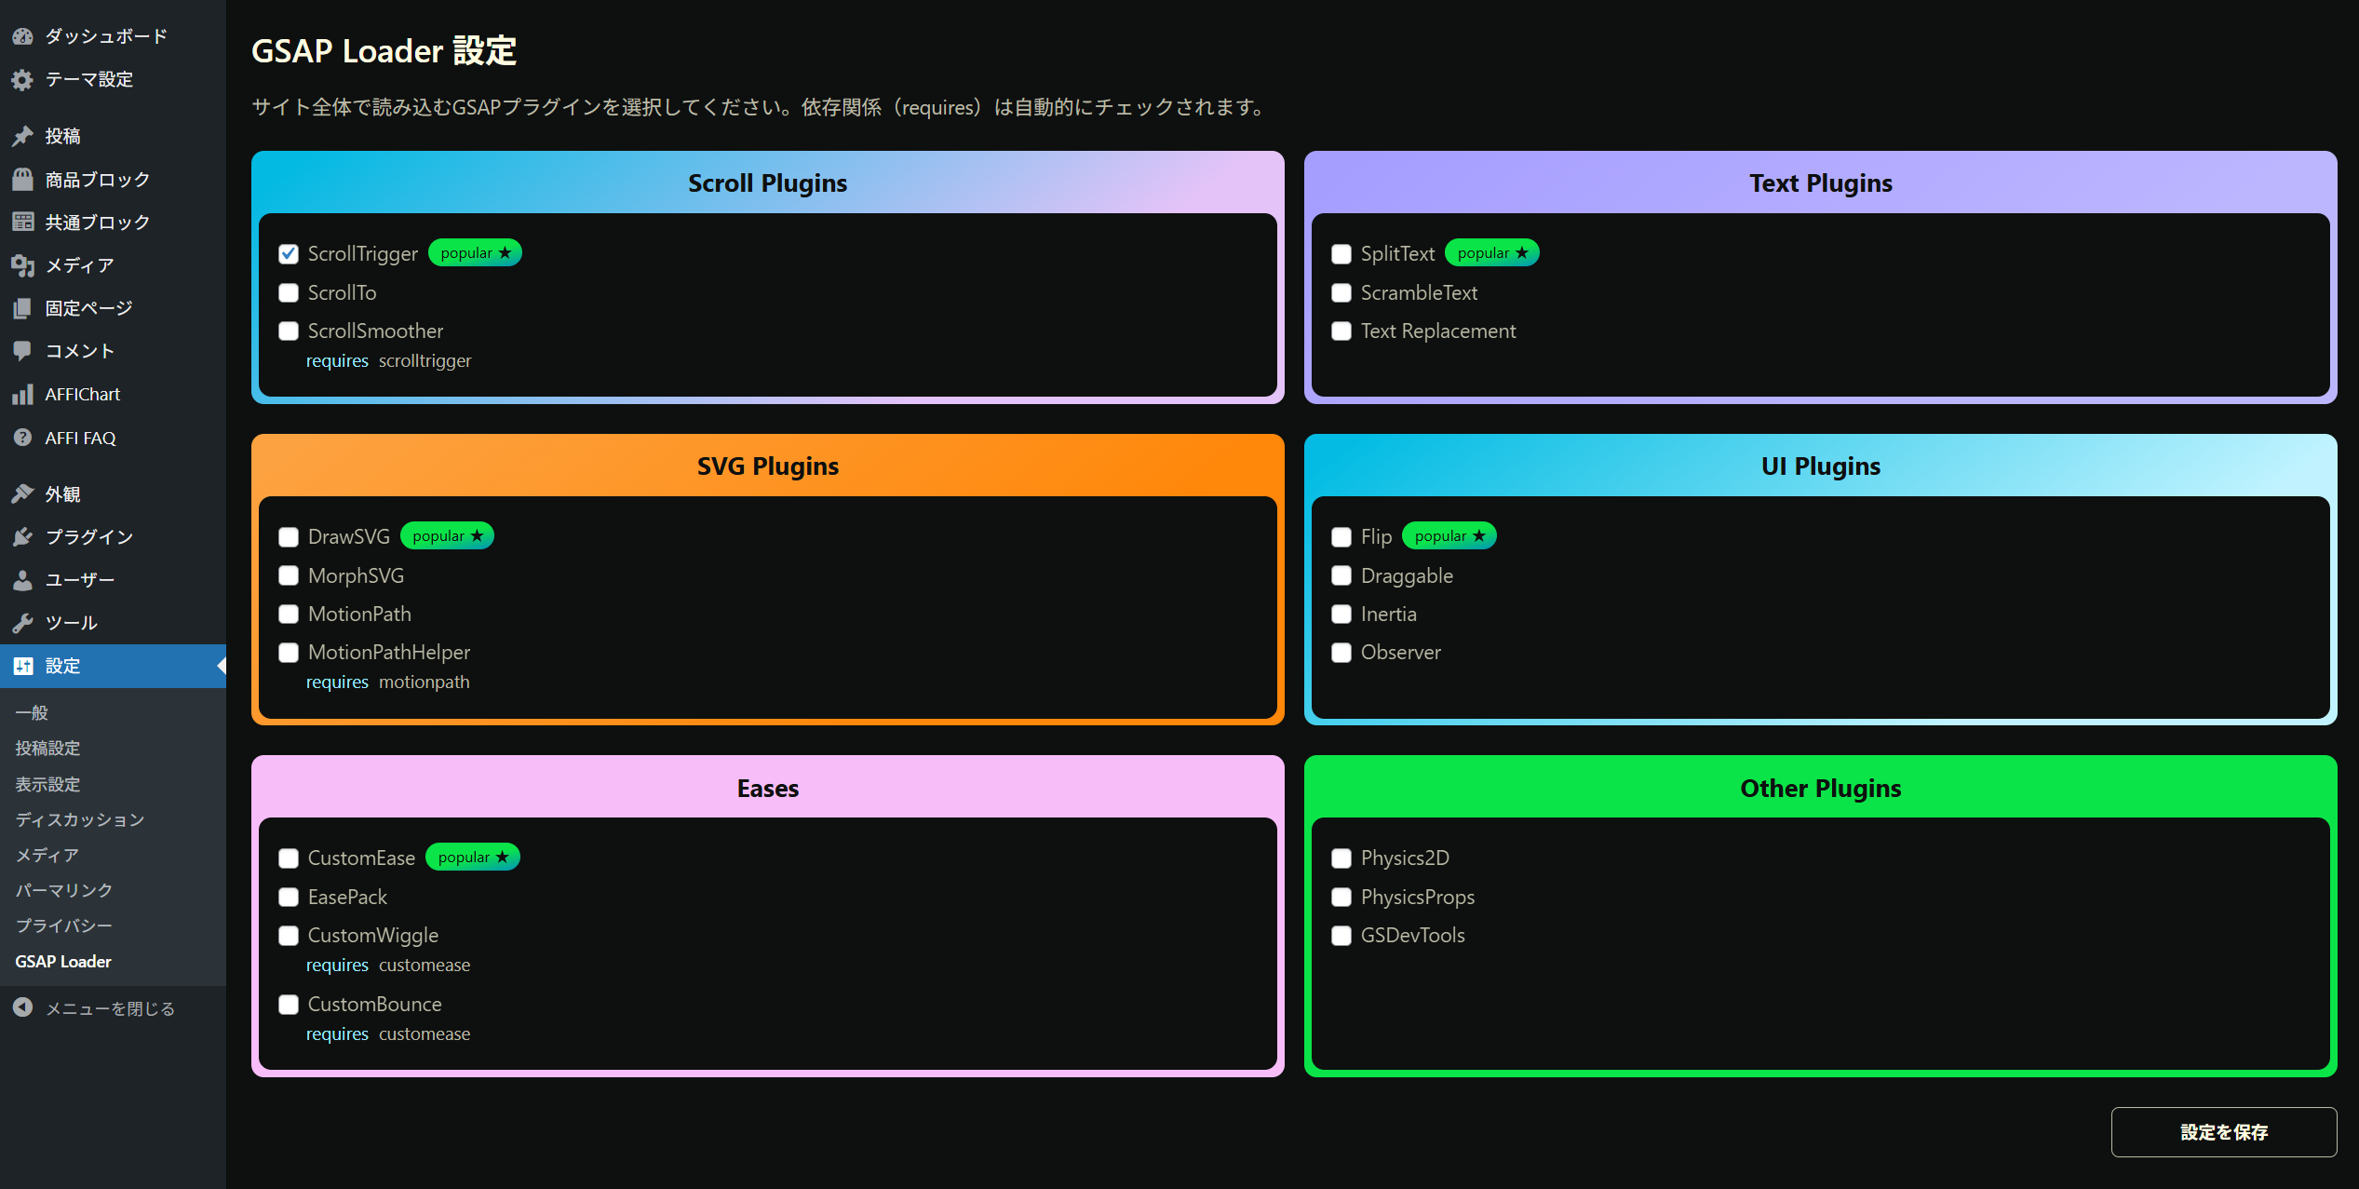The height and width of the screenshot is (1189, 2359).
Task: Go to プライバシー settings
Action: (64, 926)
